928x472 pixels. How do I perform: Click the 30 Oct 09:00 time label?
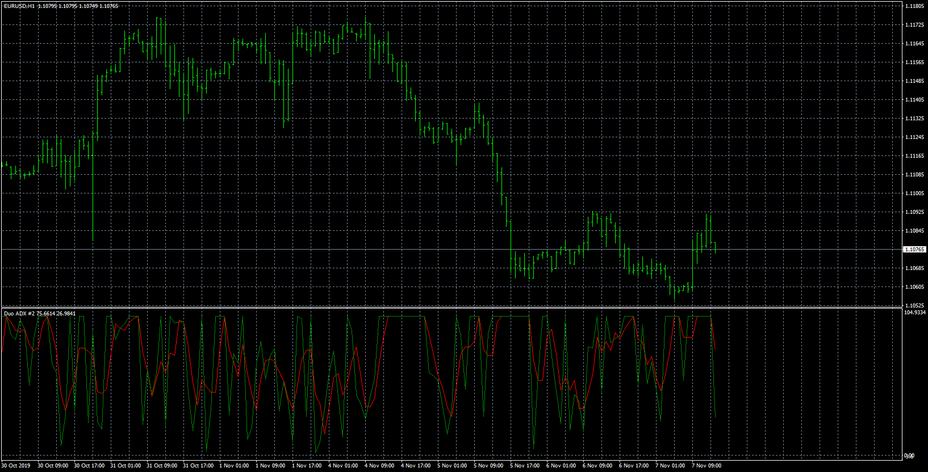pos(53,466)
